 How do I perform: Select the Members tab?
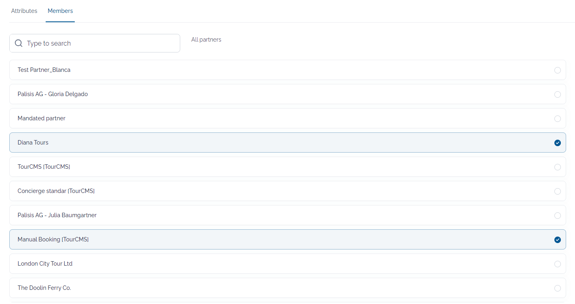(x=60, y=11)
